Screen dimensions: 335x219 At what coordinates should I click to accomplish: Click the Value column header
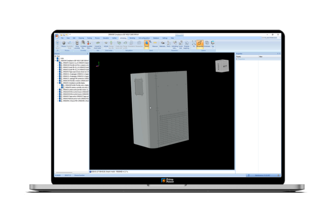click(270, 57)
